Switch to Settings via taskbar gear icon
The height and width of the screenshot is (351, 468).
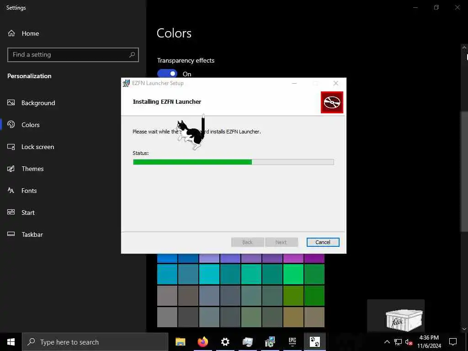click(x=225, y=342)
